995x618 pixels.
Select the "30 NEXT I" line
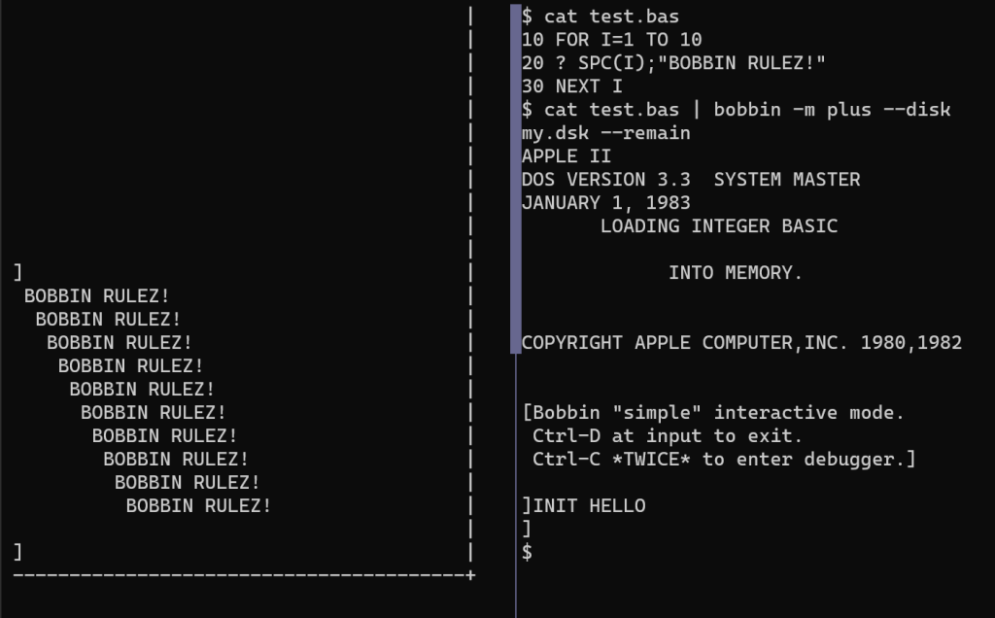(571, 86)
